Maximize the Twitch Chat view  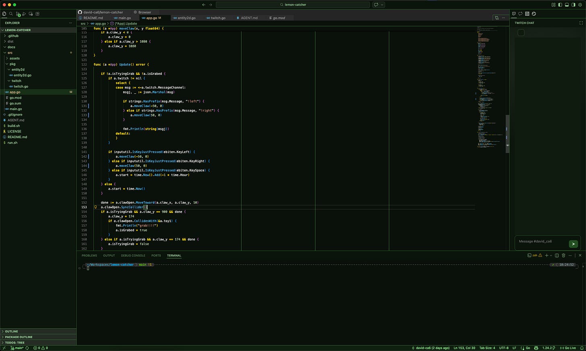point(581,23)
